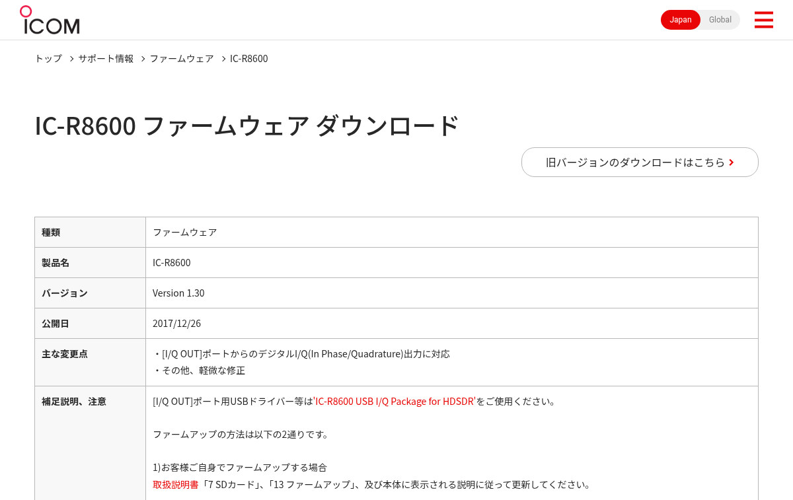Open 旧バージョンのダウンロードはこちら button
The width and height of the screenshot is (793, 500).
(x=640, y=162)
